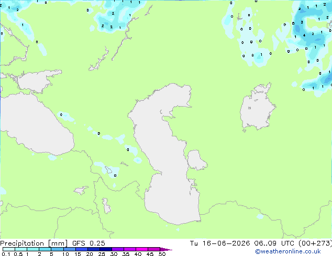Select the legend swatch between 35 and 40
332x256 pixels.
click(129, 249)
